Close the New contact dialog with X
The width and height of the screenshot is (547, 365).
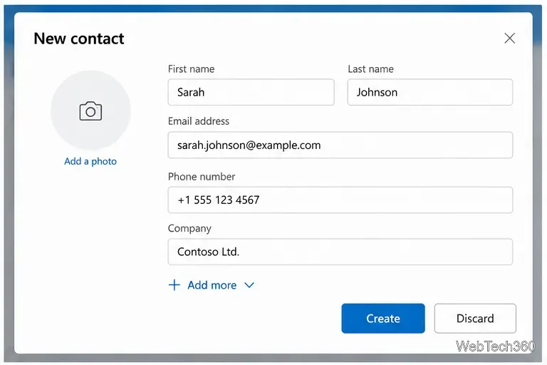510,38
